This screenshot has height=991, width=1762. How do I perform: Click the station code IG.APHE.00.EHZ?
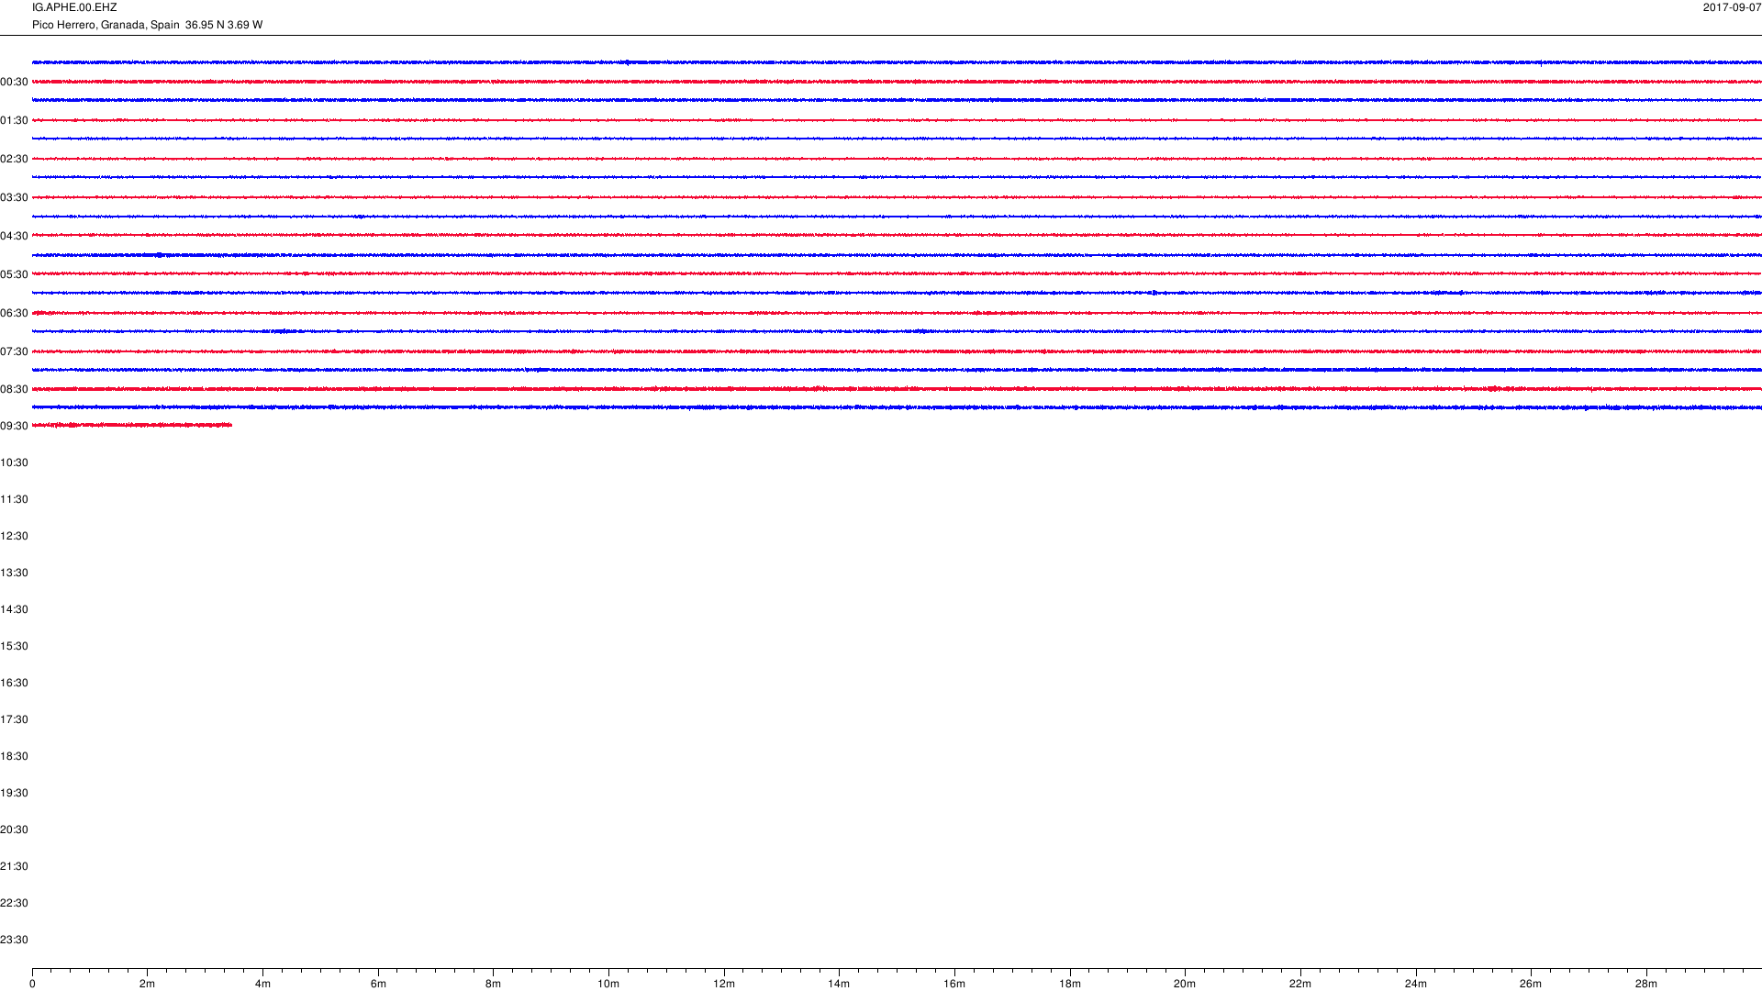(74, 7)
